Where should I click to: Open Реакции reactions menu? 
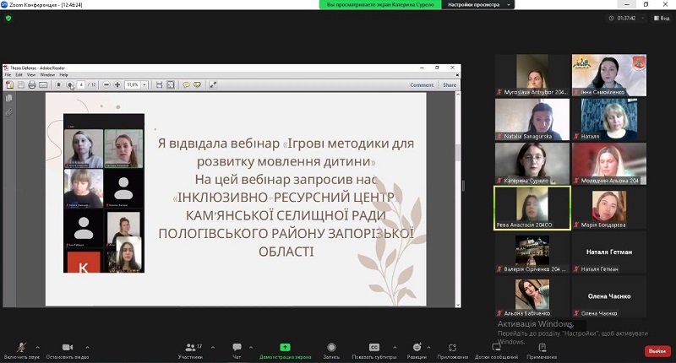(417, 348)
